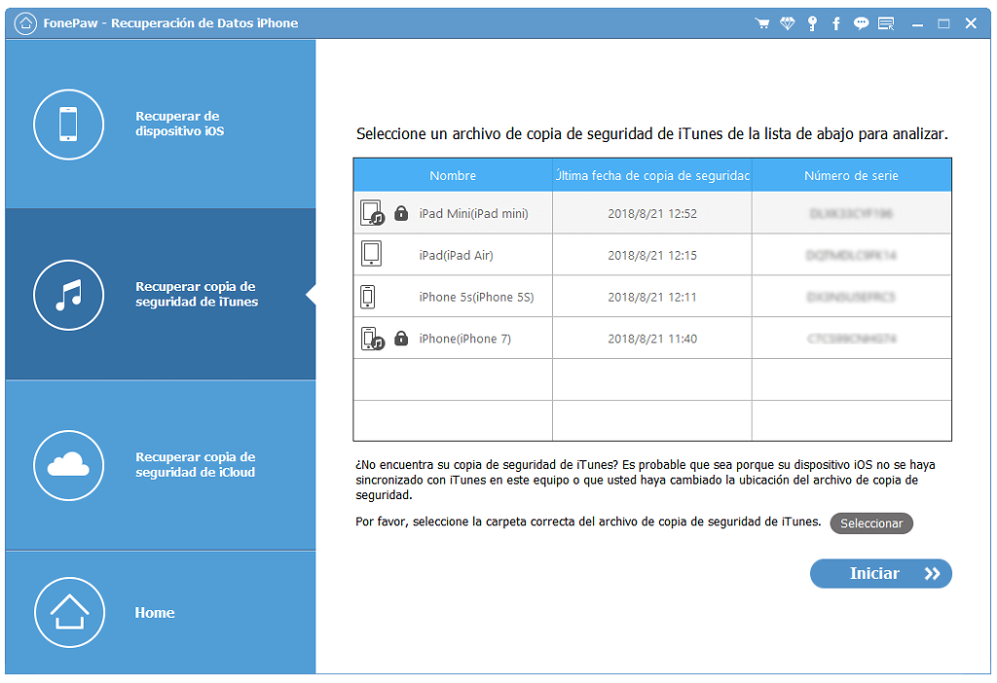Click the blurred serial of iPad Mini row
The width and height of the screenshot is (997, 683).
pyautogui.click(x=851, y=213)
